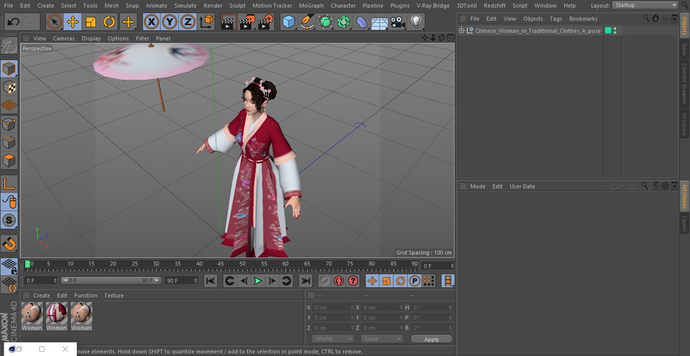Go to end of animation
Screen dimensions: 690x356
coord(306,281)
